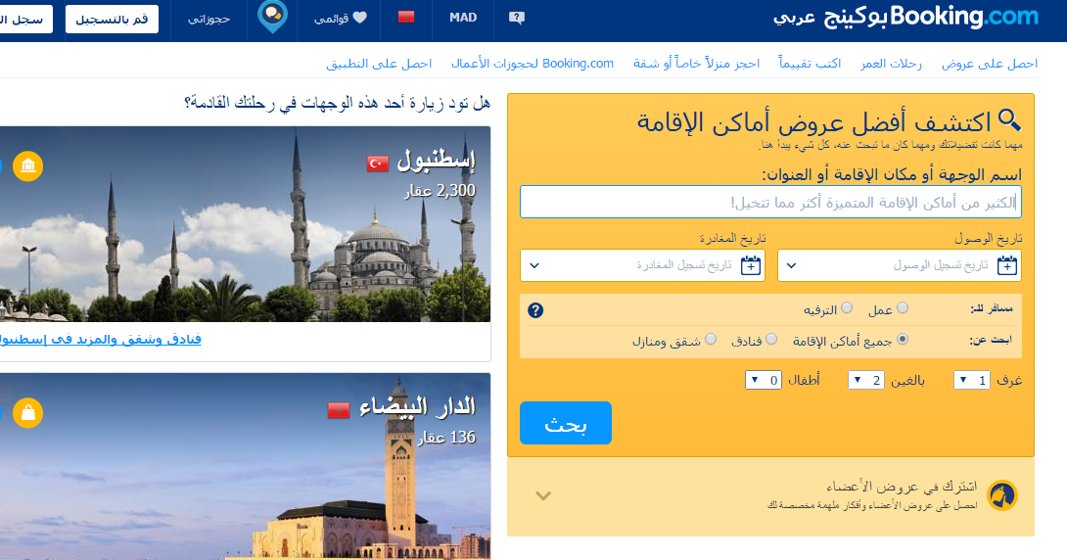Screen dimensions: 1067x560
Task: Open احصل على التطبيق link
Action: coord(379,64)
